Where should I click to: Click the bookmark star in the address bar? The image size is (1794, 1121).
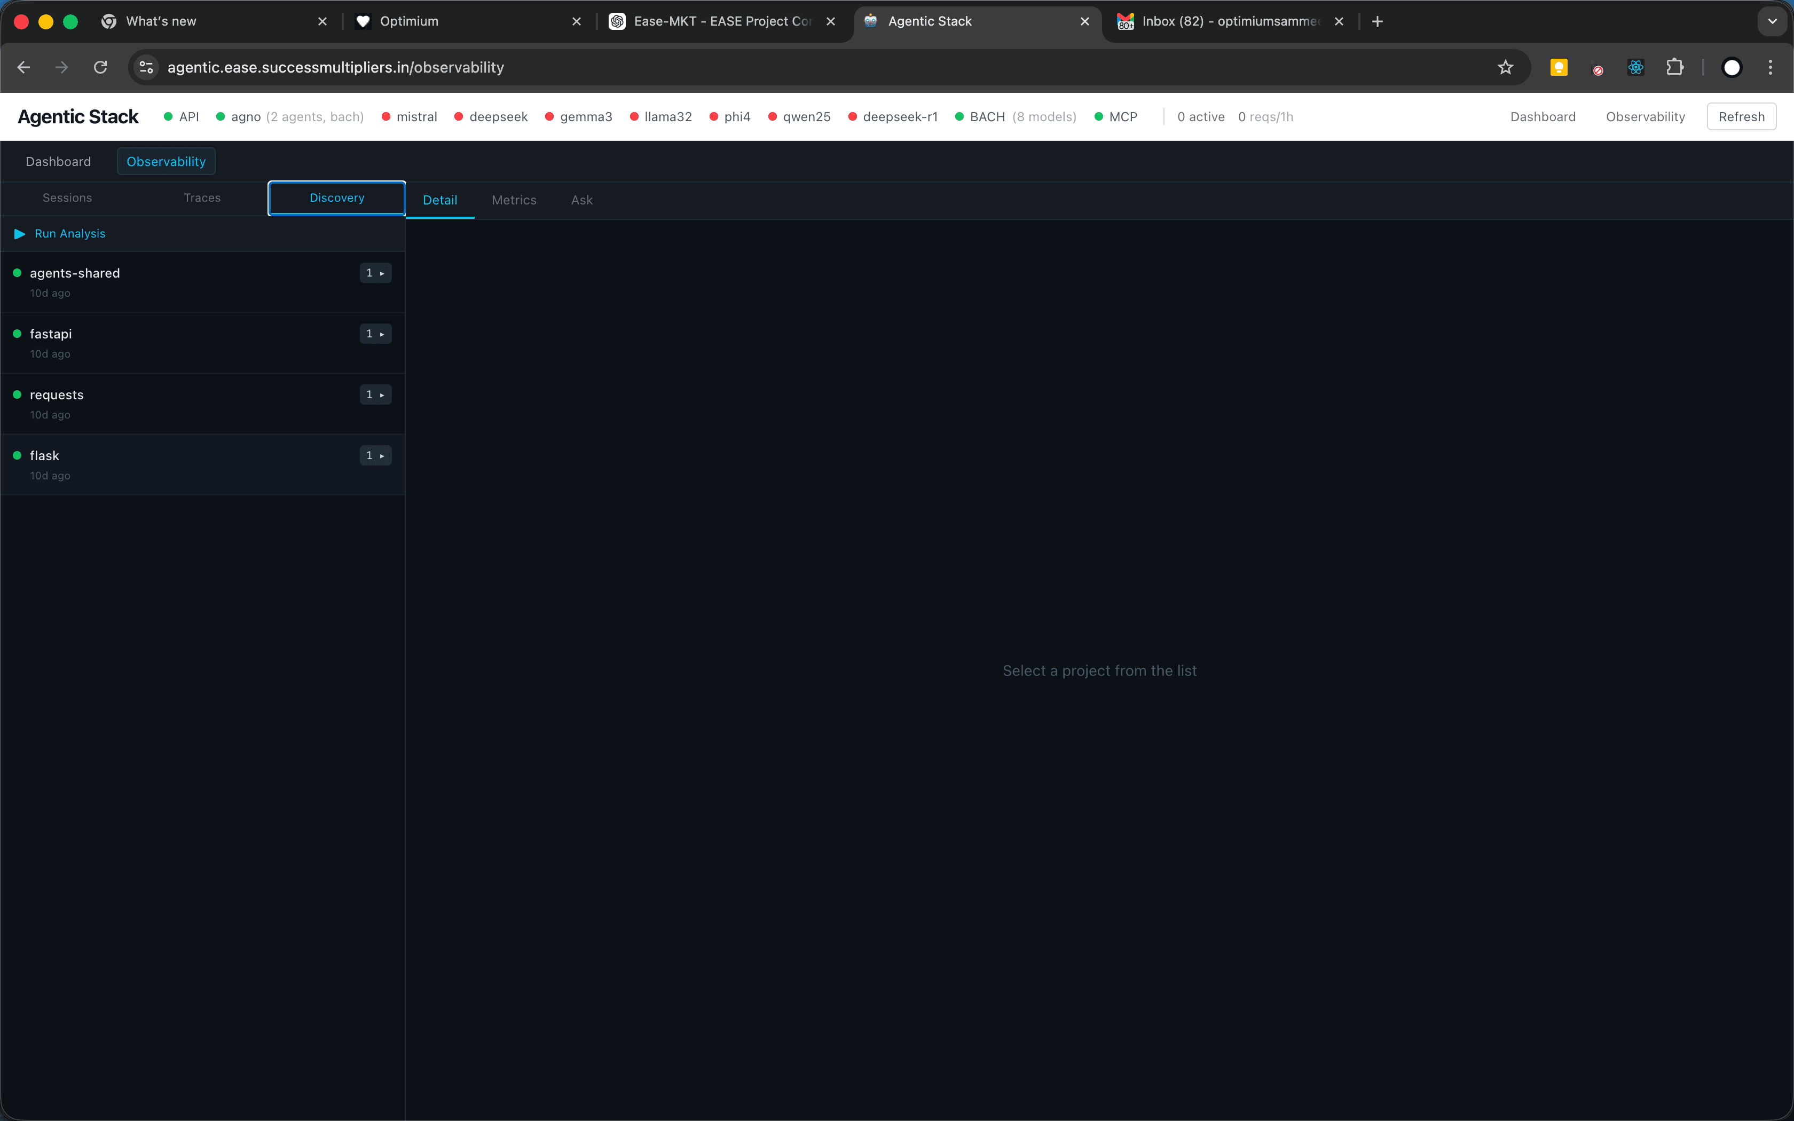(x=1506, y=67)
